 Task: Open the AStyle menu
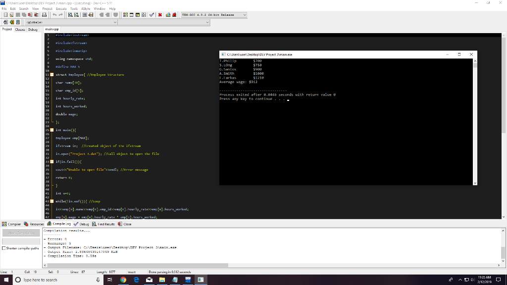(86, 8)
